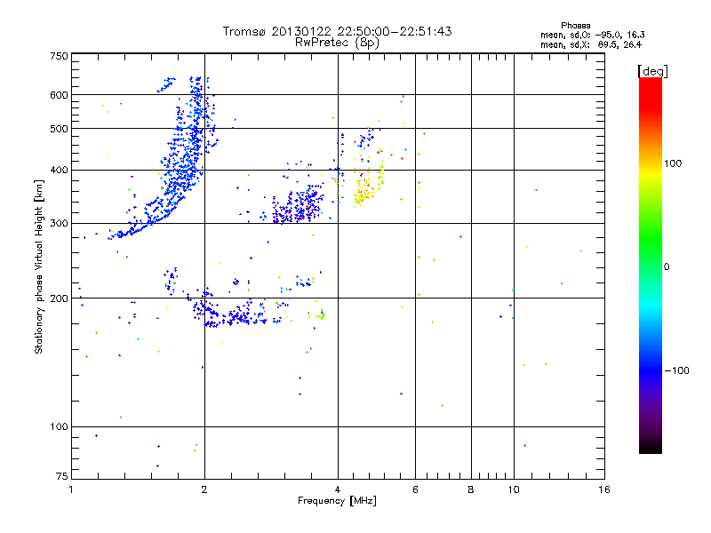Select the text "mean, sd,X: 89.5, 26.4"
Viewport: 711px width, 533px height.
tap(591, 44)
